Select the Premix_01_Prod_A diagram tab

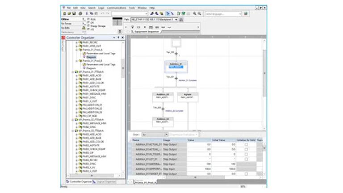pos(146,182)
